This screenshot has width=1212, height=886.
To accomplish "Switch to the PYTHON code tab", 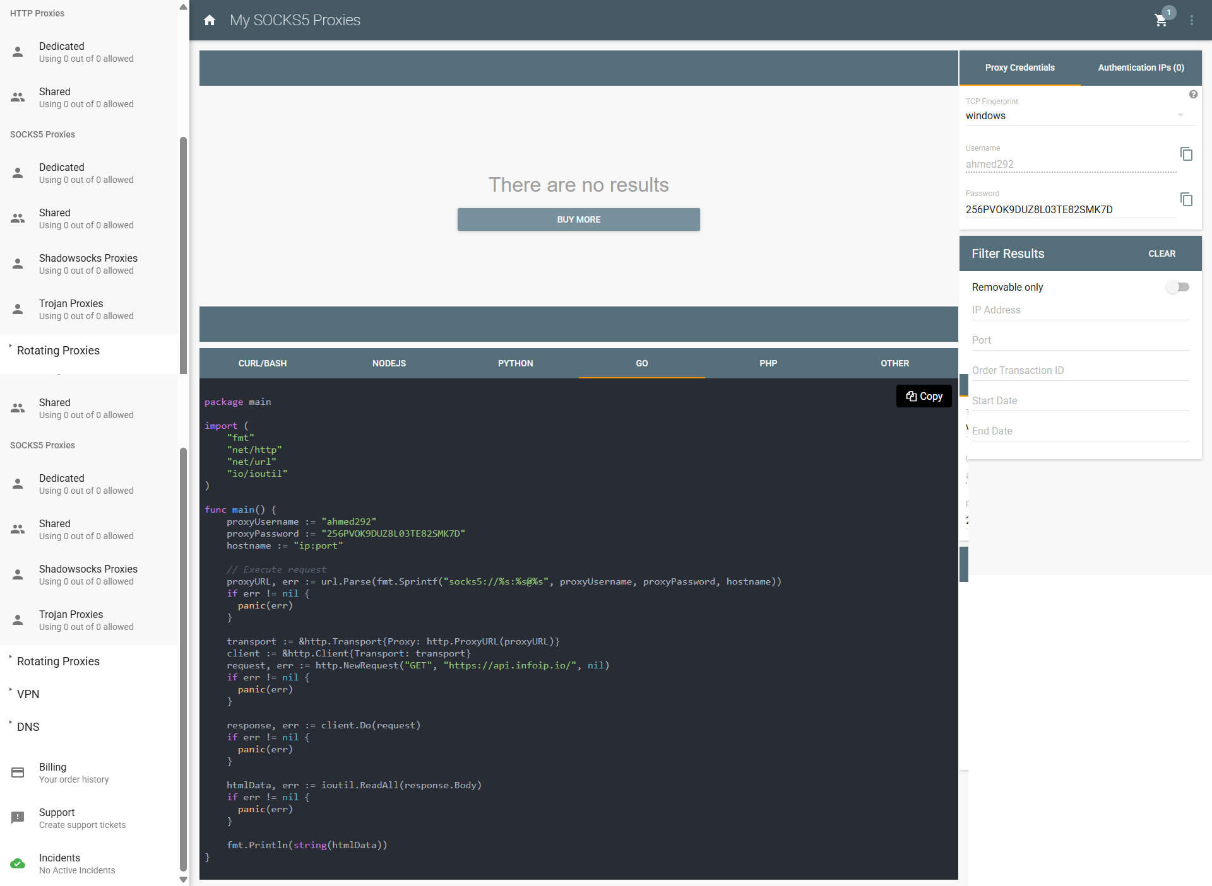I will click(515, 363).
